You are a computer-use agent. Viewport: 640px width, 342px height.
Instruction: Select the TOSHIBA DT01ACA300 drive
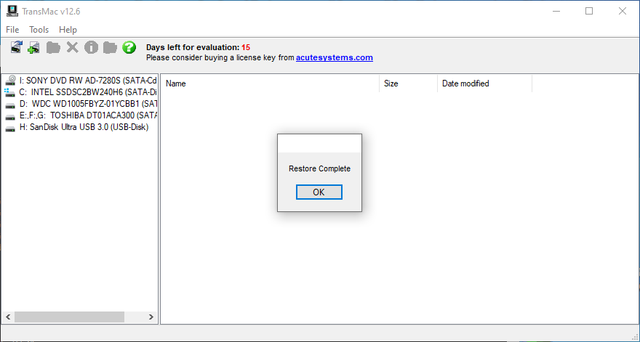pos(87,115)
